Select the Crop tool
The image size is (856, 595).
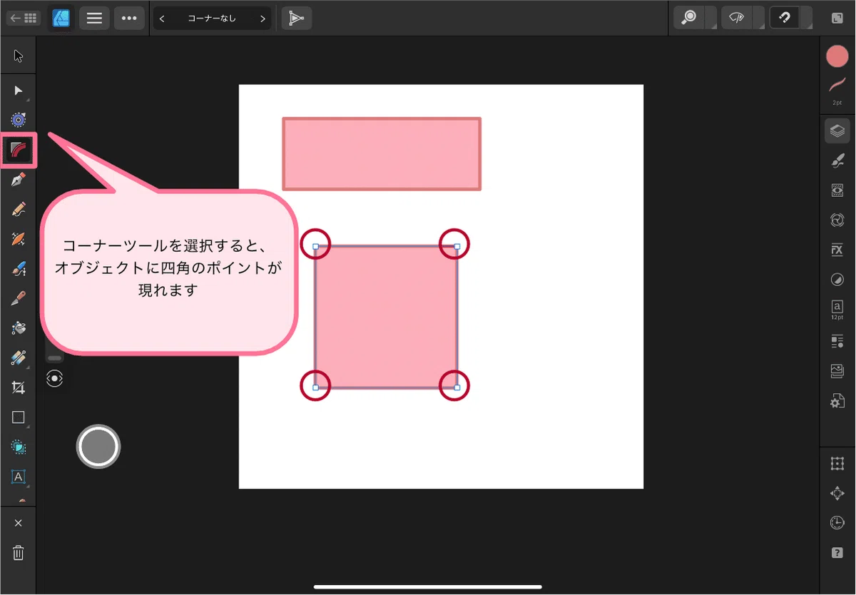point(19,388)
